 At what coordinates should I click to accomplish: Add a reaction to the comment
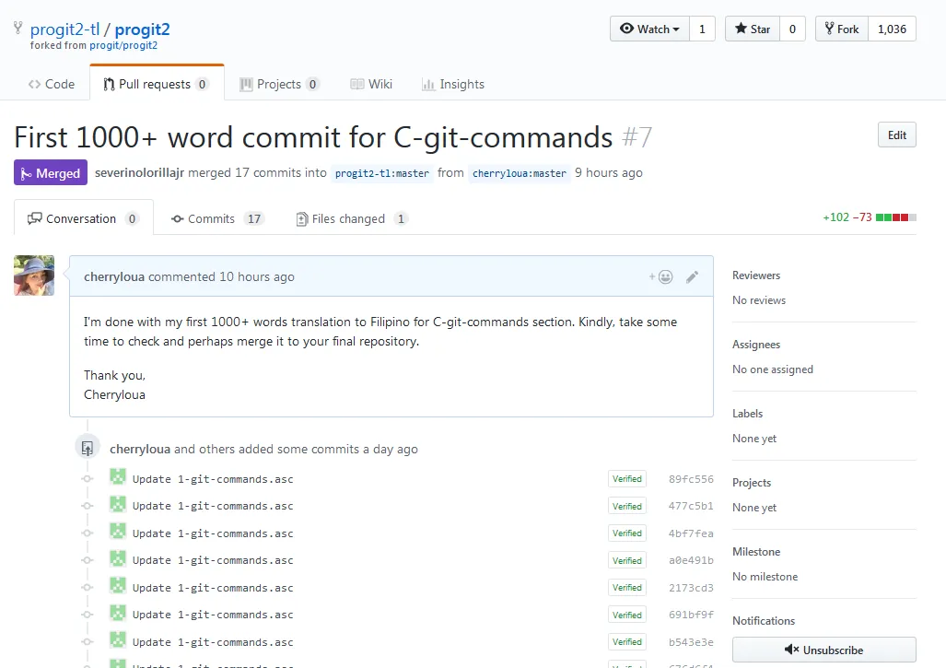[x=661, y=277]
